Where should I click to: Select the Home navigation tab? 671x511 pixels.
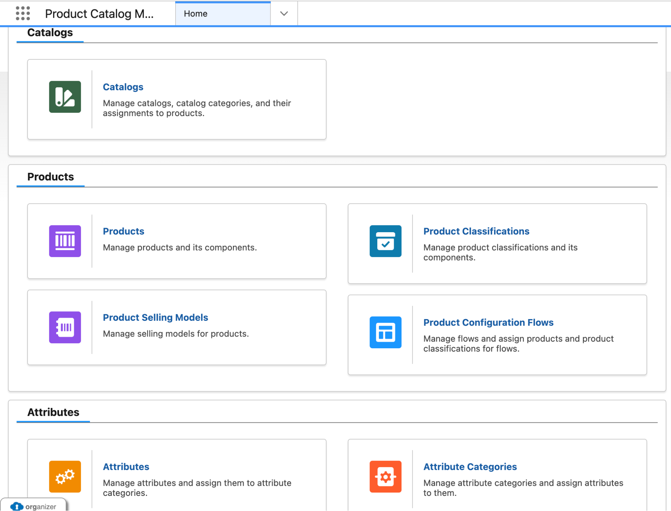223,14
